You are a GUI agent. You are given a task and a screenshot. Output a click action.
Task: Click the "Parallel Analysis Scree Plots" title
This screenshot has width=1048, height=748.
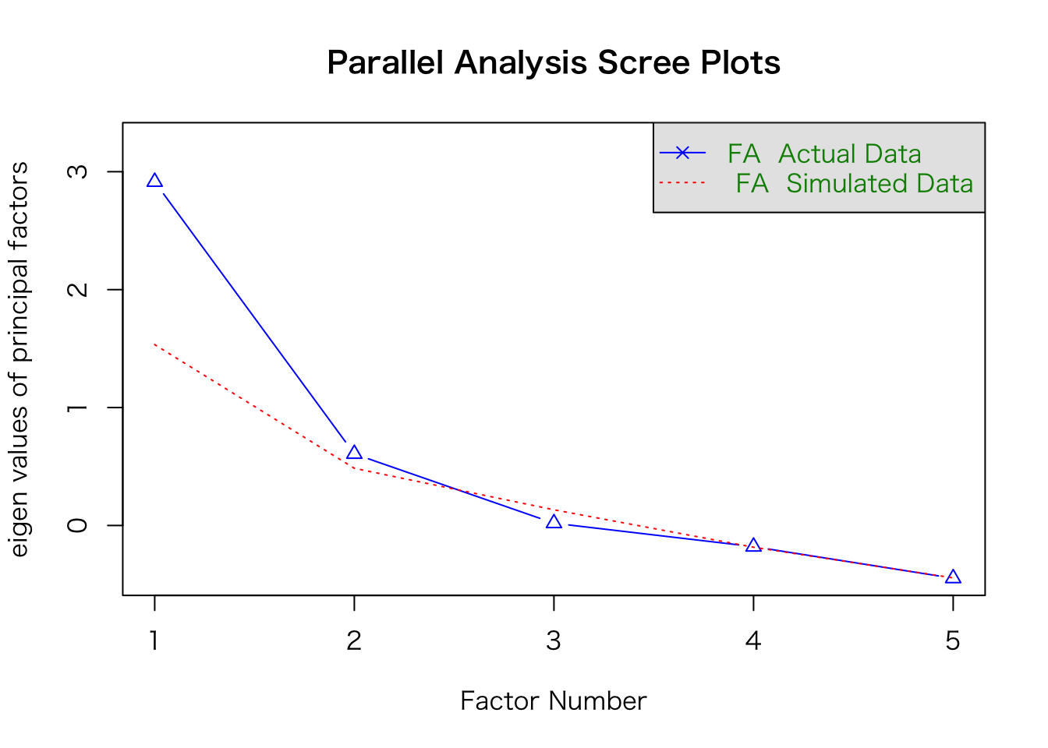(x=554, y=63)
